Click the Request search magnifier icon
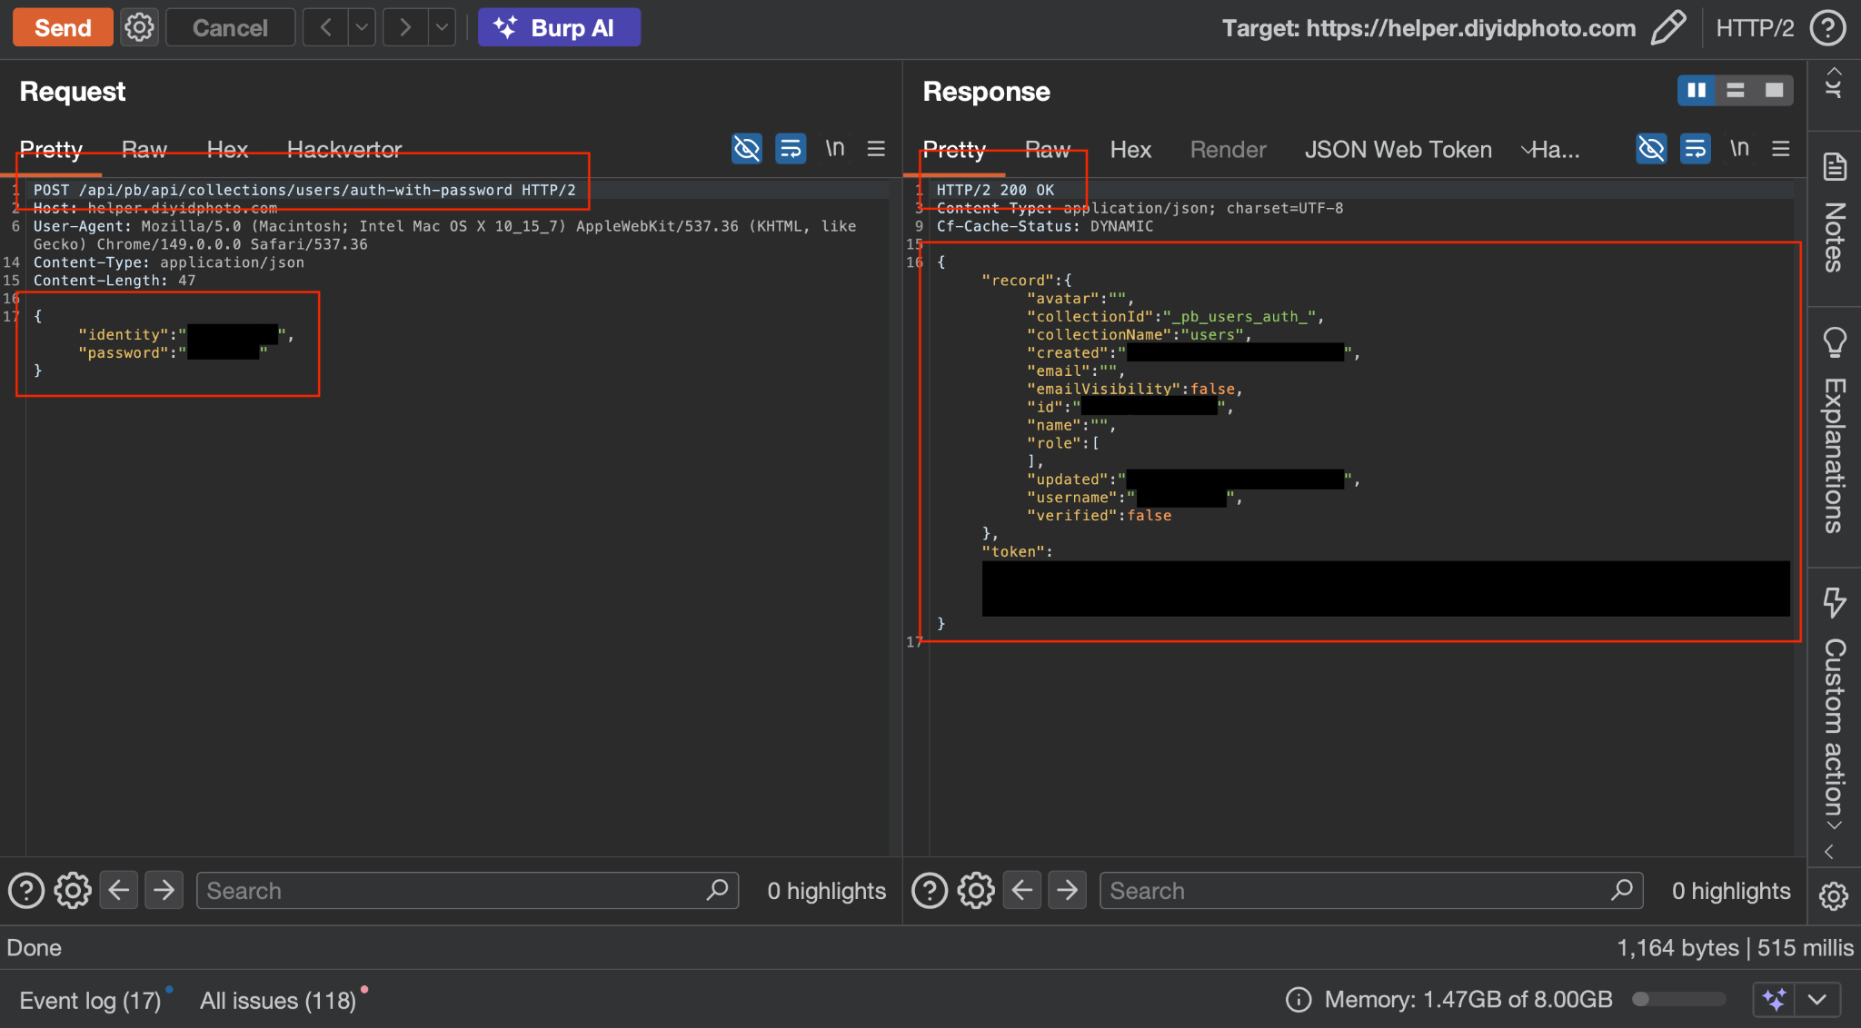 click(x=717, y=890)
